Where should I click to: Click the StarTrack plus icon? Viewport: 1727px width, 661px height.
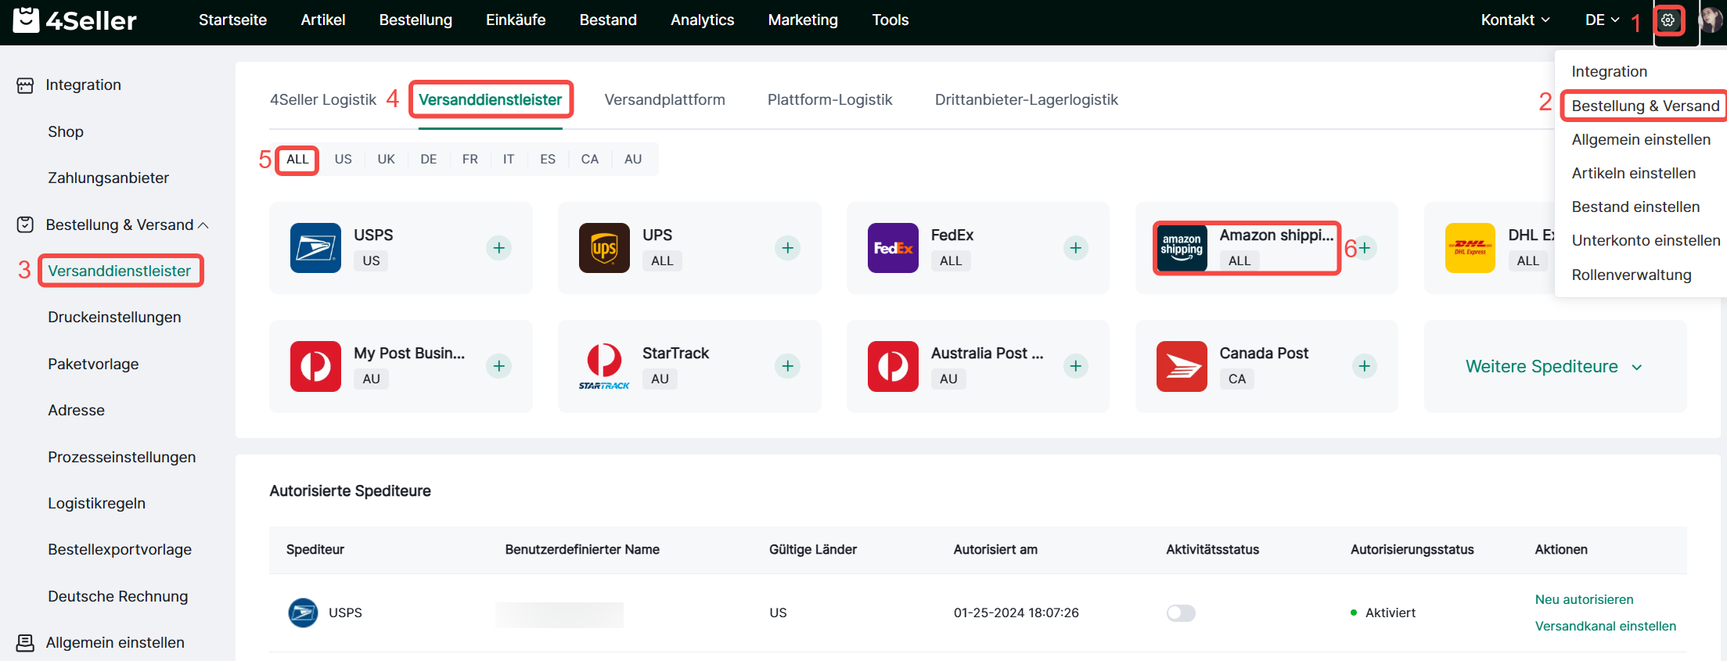tap(787, 366)
